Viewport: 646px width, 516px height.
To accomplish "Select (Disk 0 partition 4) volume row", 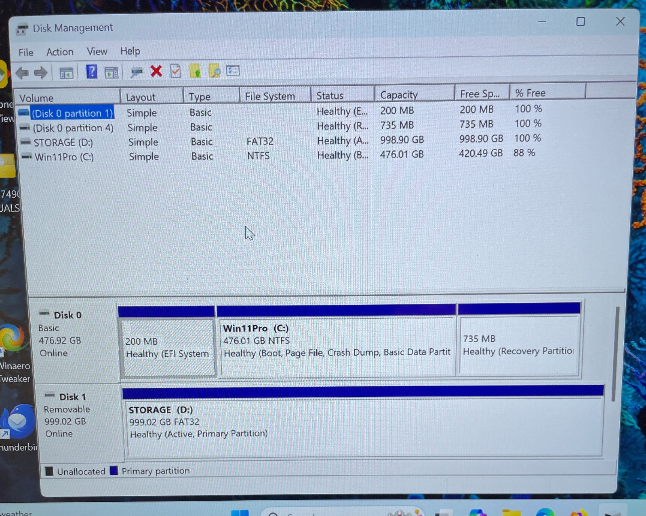I will click(x=73, y=128).
